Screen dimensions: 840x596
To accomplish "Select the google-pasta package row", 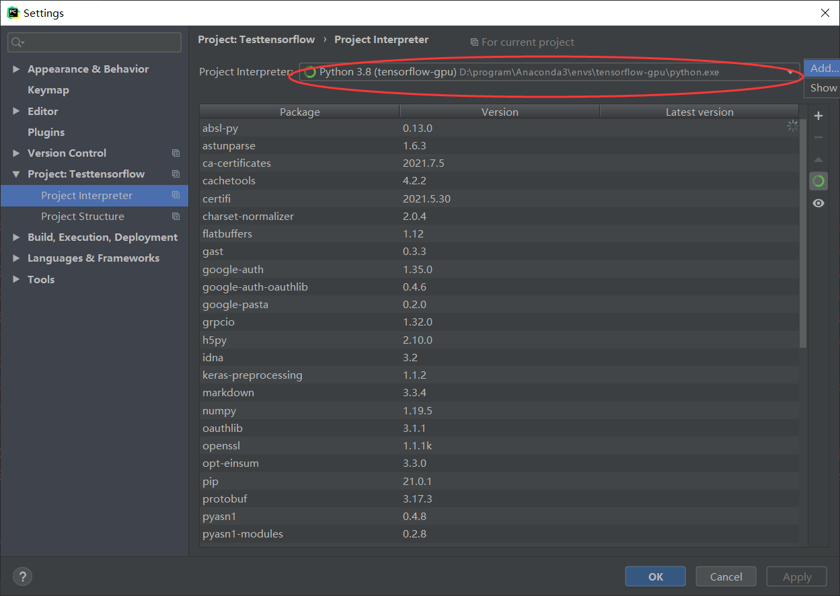I will (x=499, y=305).
